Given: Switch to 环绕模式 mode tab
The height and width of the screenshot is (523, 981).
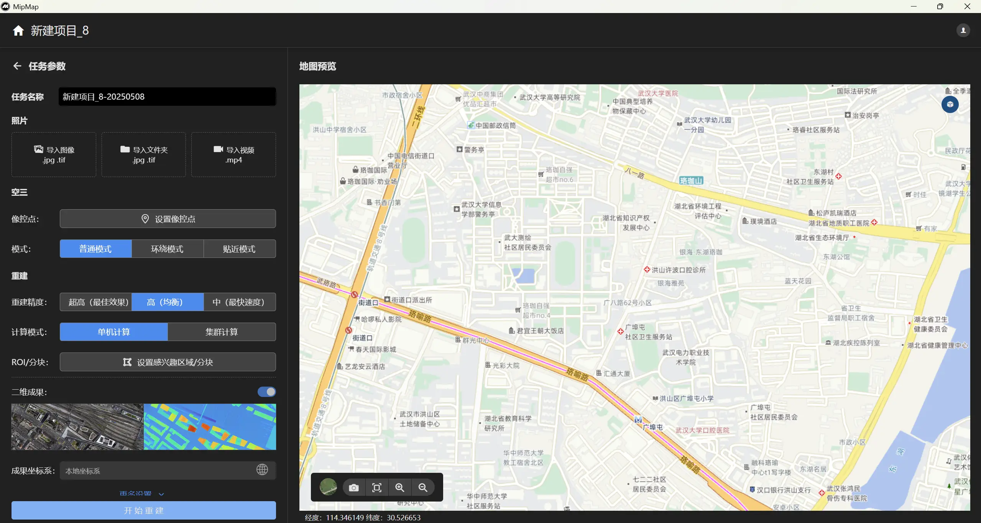Looking at the screenshot, I should 167,249.
